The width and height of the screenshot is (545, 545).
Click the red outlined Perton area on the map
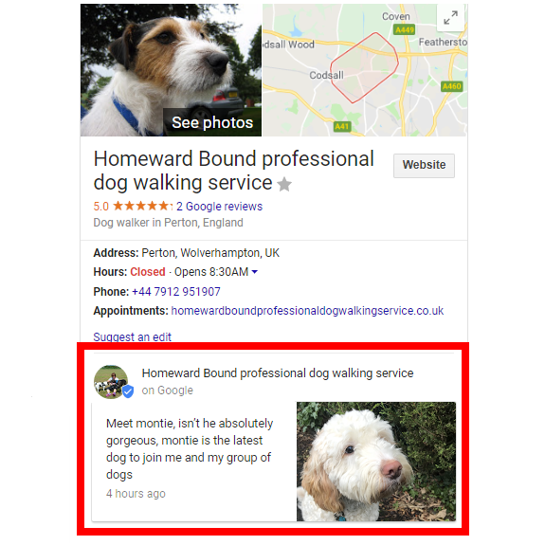tap(364, 68)
